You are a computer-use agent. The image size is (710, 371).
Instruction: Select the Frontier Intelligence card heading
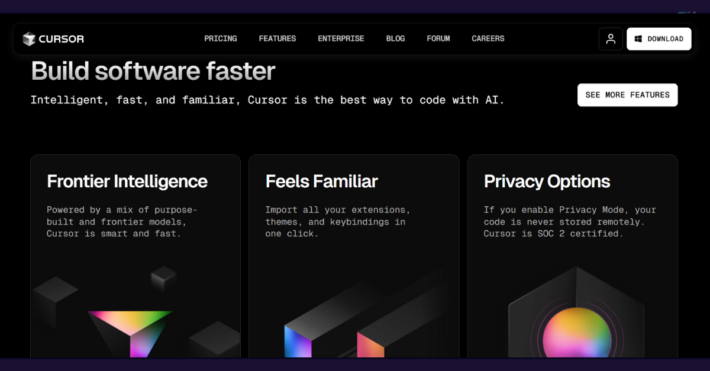point(127,181)
